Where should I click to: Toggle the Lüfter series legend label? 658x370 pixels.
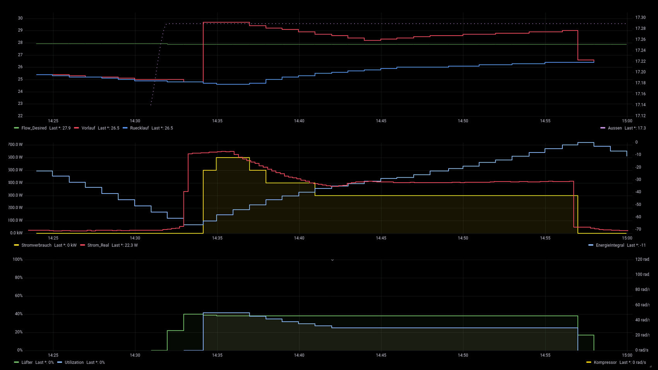pyautogui.click(x=27, y=363)
